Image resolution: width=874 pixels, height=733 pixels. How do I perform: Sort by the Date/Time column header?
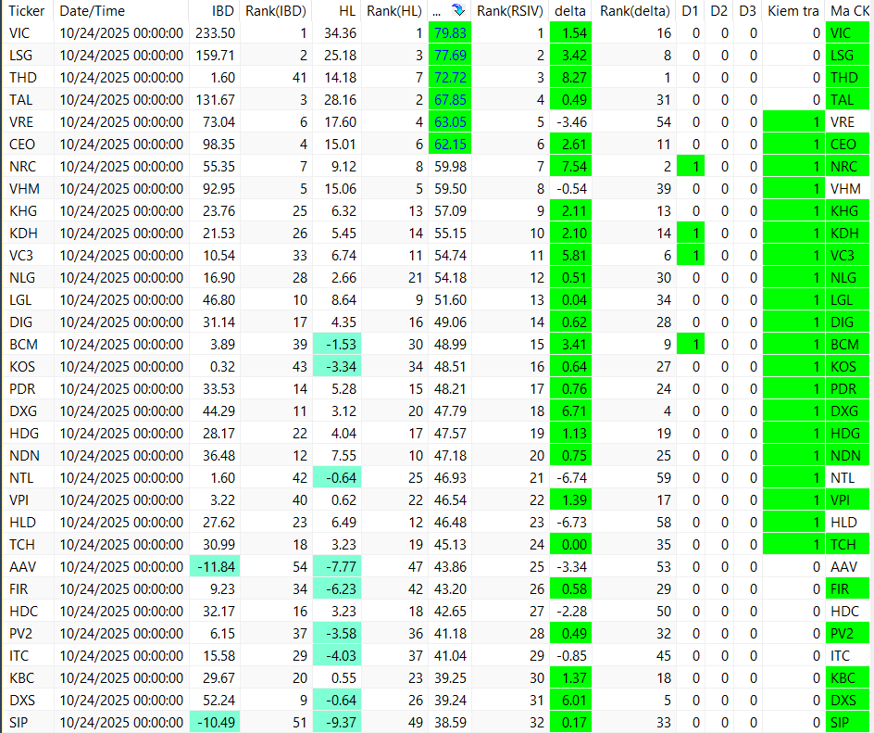coord(92,10)
